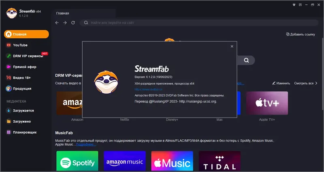Viewport: 324px width, 172px height.
Task: Open the Amazon service tile
Action: [x=69, y=103]
